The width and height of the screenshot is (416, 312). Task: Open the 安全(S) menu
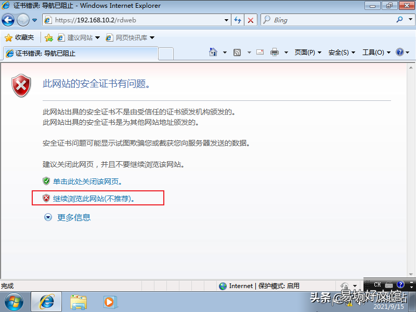point(342,53)
